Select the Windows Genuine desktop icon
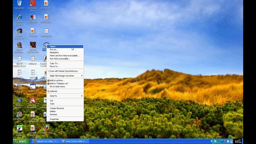Image resolution: width=256 pixels, height=144 pixels. pos(19,103)
